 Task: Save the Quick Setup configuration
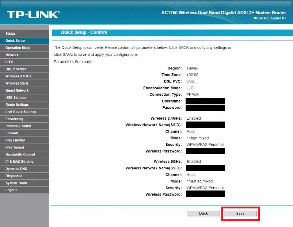coord(240,213)
